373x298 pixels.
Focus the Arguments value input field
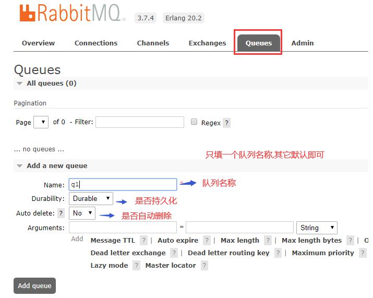coord(239,228)
